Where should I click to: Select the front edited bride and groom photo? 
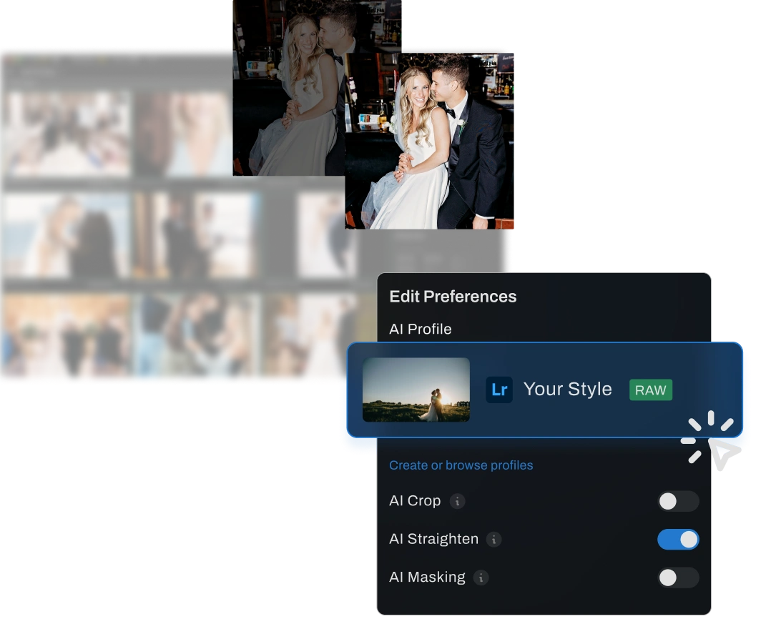point(429,139)
